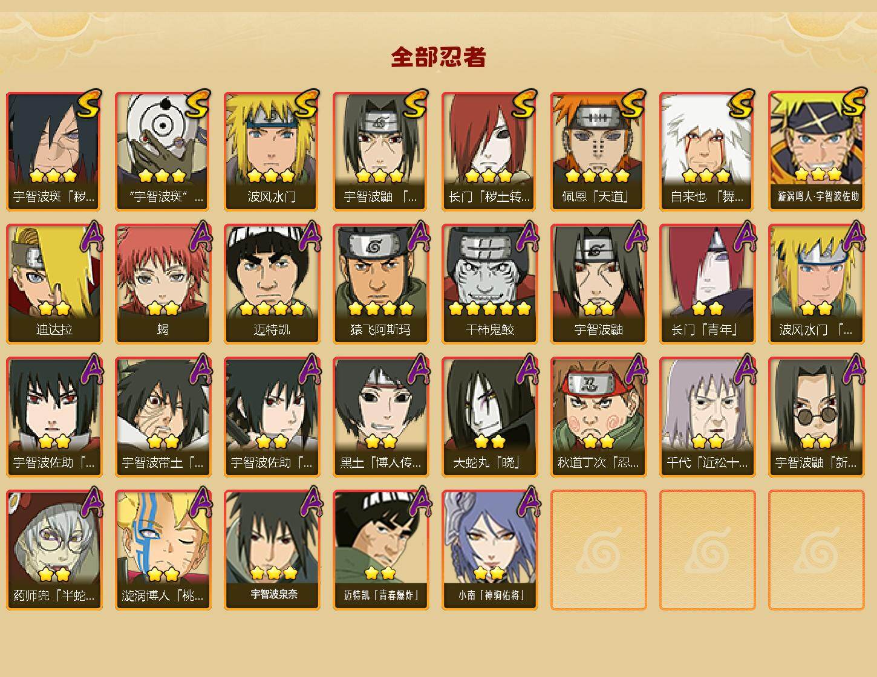
Task: Open the 佩恩「天道」 ninja card
Action: [x=598, y=151]
